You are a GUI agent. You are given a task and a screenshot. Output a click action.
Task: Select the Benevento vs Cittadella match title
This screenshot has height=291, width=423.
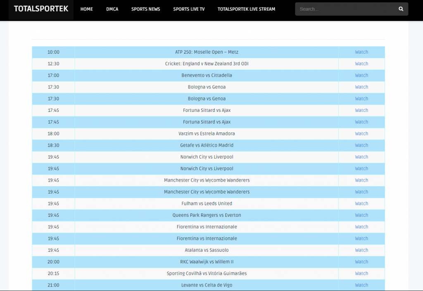[207, 75]
